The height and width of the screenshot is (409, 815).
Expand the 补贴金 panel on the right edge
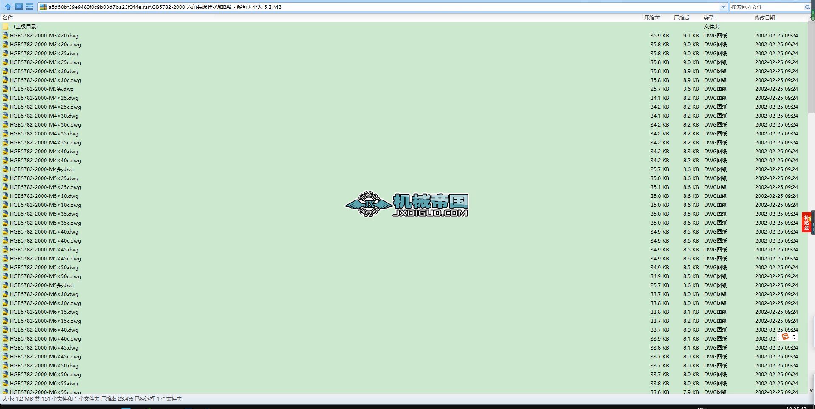tap(807, 223)
